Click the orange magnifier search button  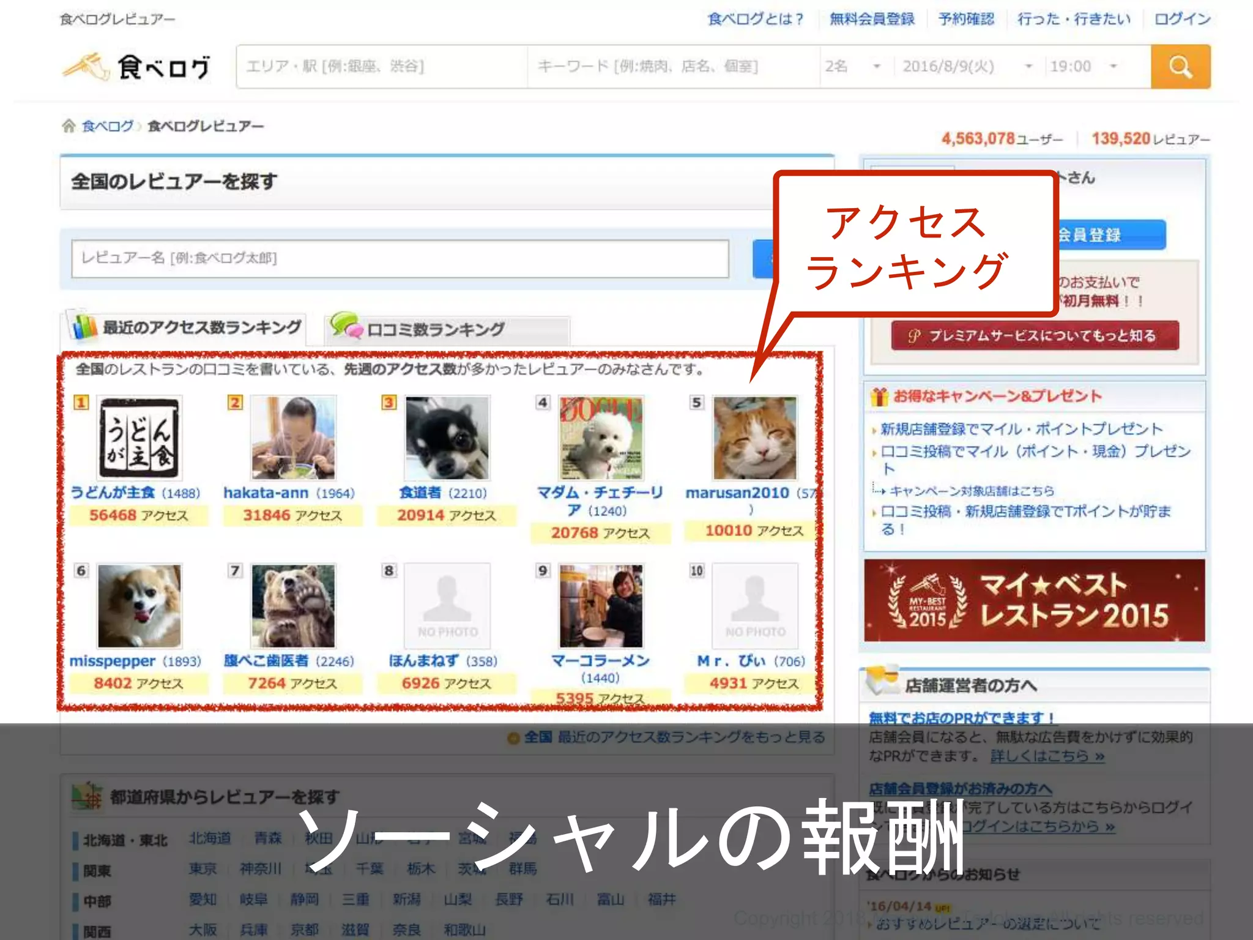point(1180,66)
